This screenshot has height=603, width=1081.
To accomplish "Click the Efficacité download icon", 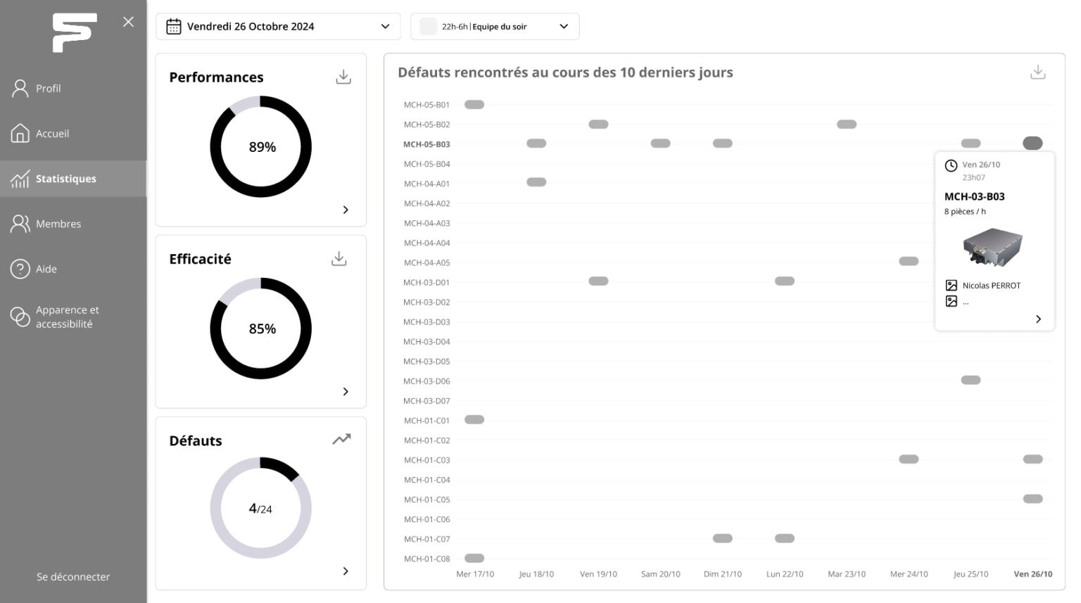I will point(339,259).
